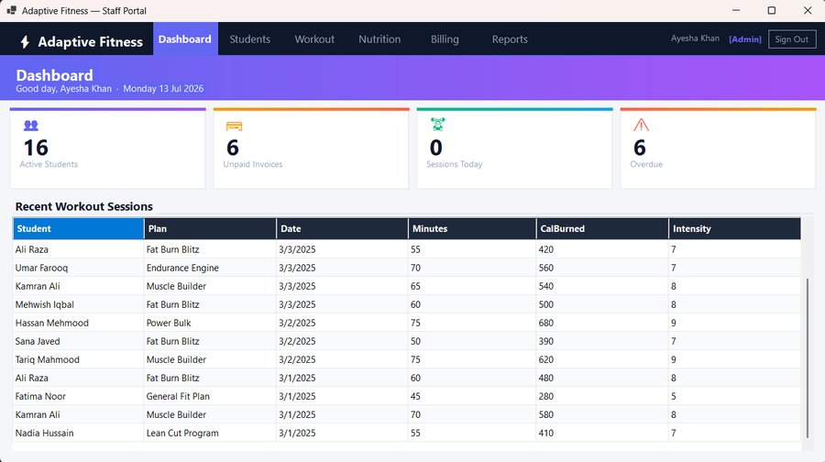Select the Hassan Mehmood session row
The height and width of the screenshot is (462, 825).
coord(407,323)
